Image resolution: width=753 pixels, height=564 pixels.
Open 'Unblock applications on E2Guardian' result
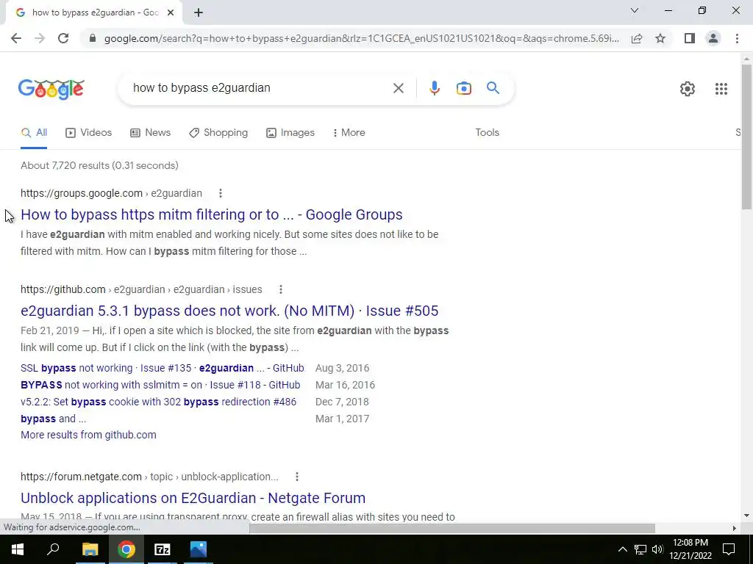click(193, 498)
